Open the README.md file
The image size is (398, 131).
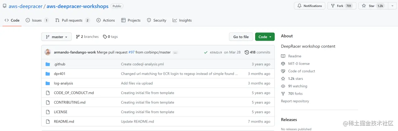point(64,121)
